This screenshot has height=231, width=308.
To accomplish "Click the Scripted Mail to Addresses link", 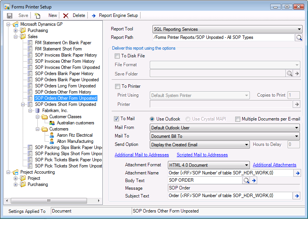I will 202,155.
